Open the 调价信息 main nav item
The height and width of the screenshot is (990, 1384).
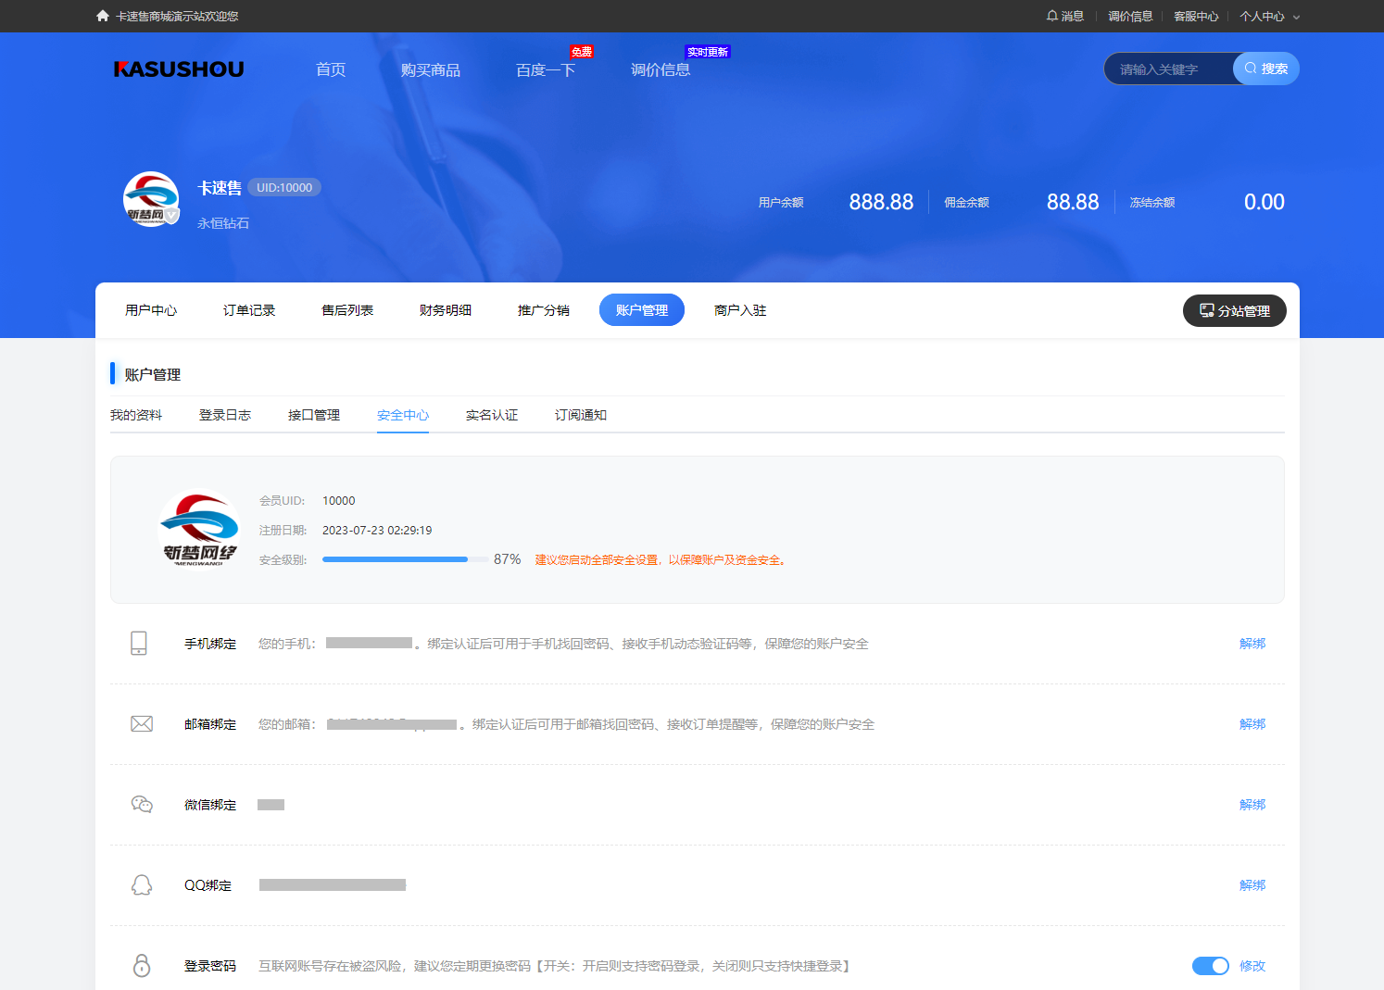(661, 69)
